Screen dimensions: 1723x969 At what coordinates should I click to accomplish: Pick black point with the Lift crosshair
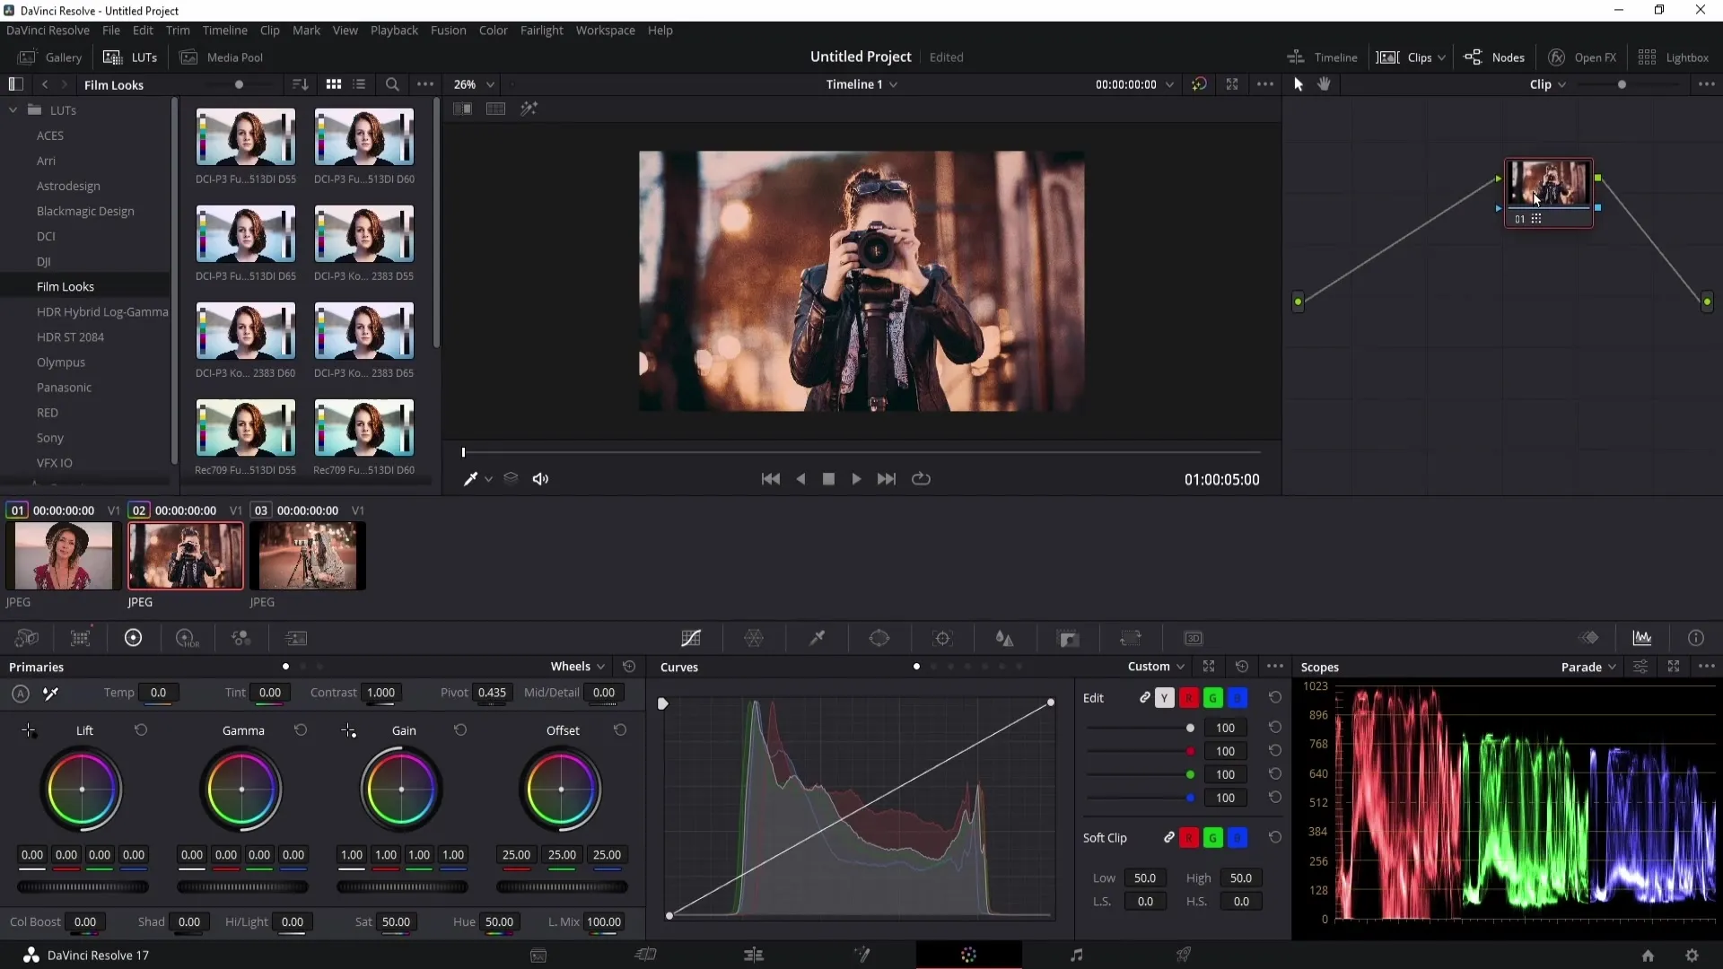pos(29,730)
